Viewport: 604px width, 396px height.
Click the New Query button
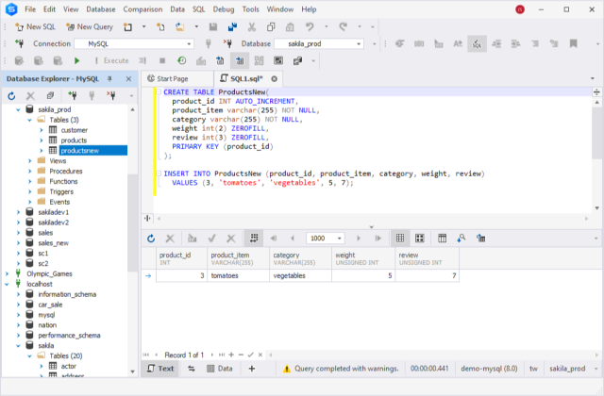[x=90, y=27]
